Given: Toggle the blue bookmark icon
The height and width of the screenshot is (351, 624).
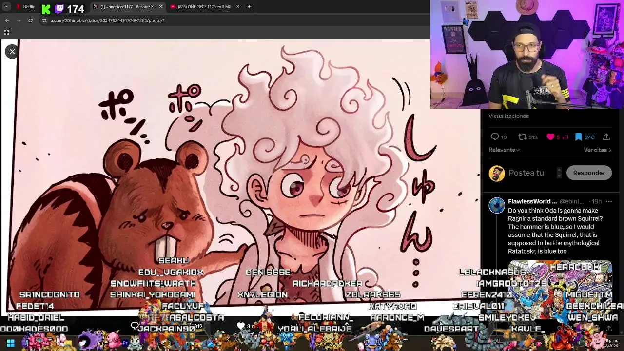Looking at the screenshot, I should (x=578, y=137).
